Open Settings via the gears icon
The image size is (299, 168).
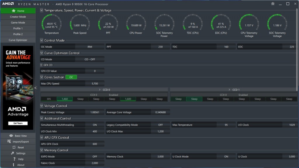point(13,153)
